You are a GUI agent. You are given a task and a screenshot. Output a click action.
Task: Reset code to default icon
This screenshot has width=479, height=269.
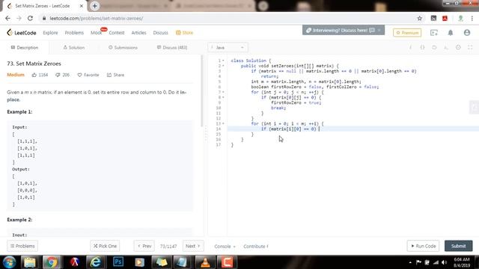[x=434, y=48]
